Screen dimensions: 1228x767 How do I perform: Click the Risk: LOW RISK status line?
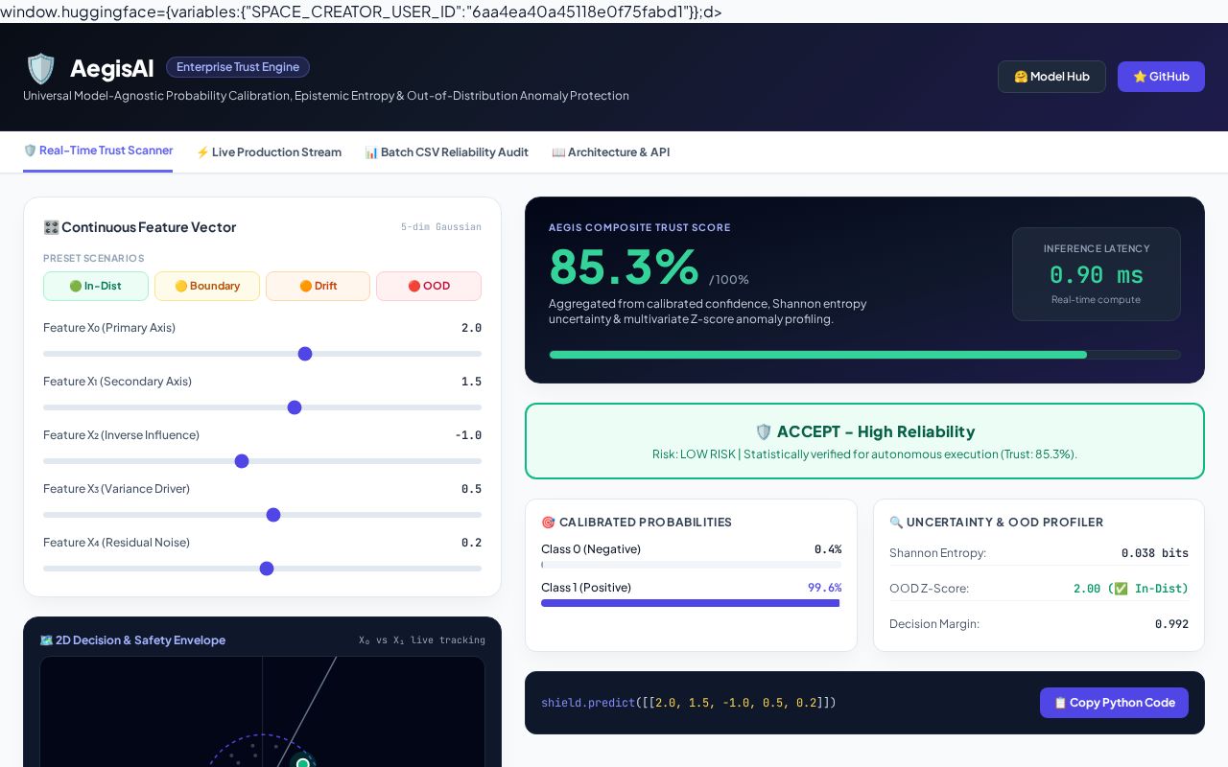click(864, 454)
